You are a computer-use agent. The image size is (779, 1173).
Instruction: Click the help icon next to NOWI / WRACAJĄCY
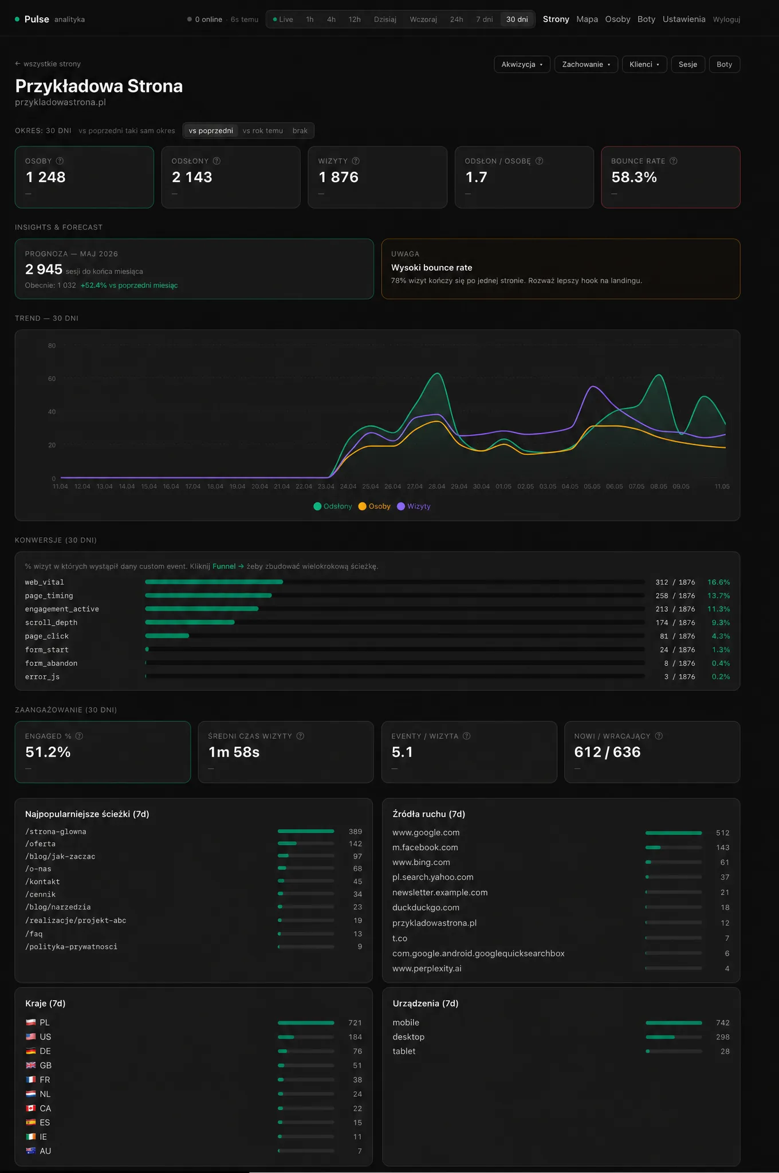(659, 736)
